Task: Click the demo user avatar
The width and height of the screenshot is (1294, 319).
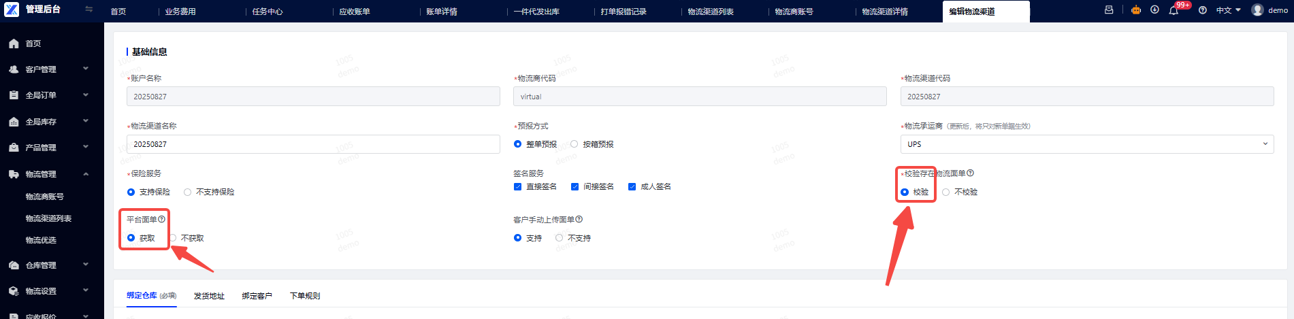Action: pyautogui.click(x=1257, y=10)
